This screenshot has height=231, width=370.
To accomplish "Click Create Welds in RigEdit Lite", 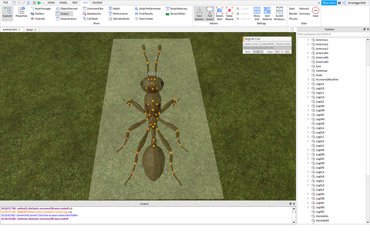I will coord(266,43).
